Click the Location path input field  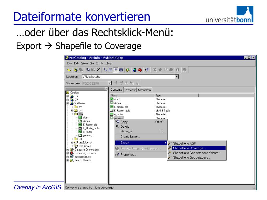tap(129, 77)
